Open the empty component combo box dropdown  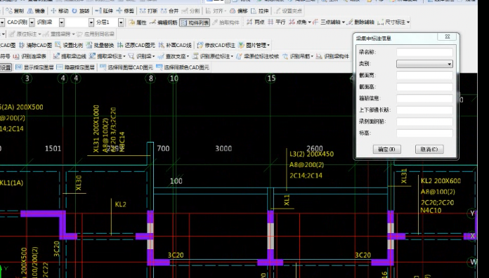91,22
